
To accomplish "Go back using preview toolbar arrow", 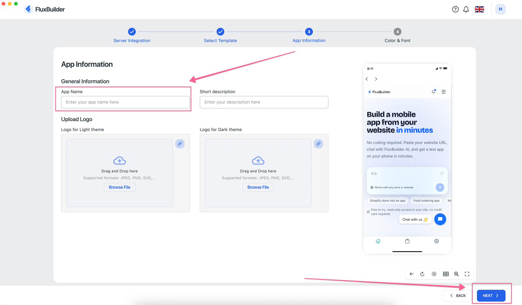I will pos(412,274).
